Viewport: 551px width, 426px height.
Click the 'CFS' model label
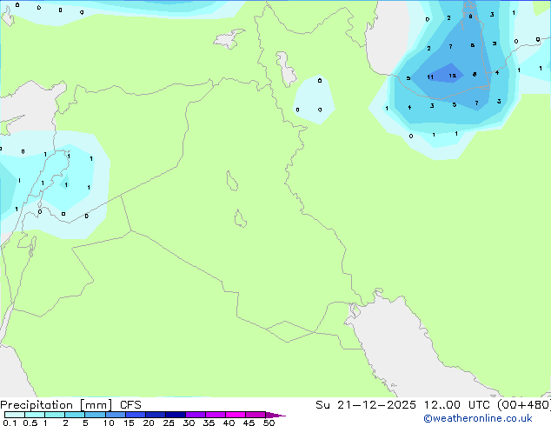pos(130,405)
